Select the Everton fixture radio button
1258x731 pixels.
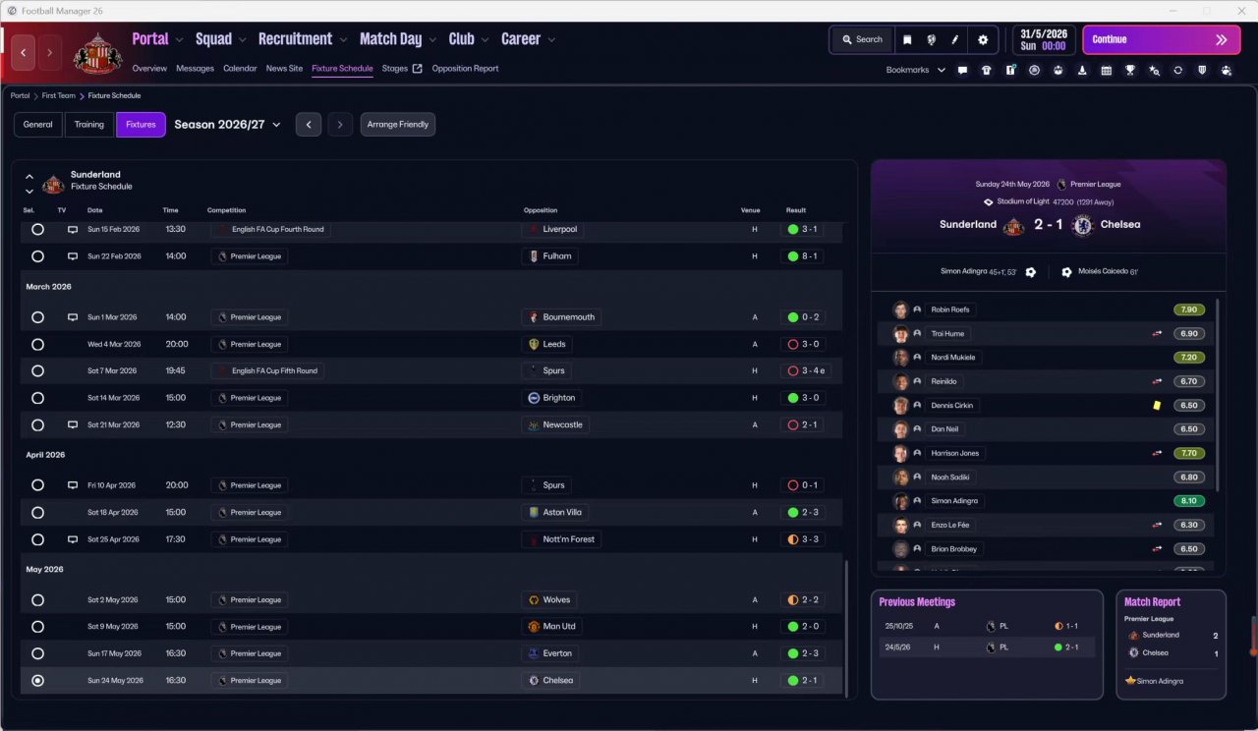[37, 653]
